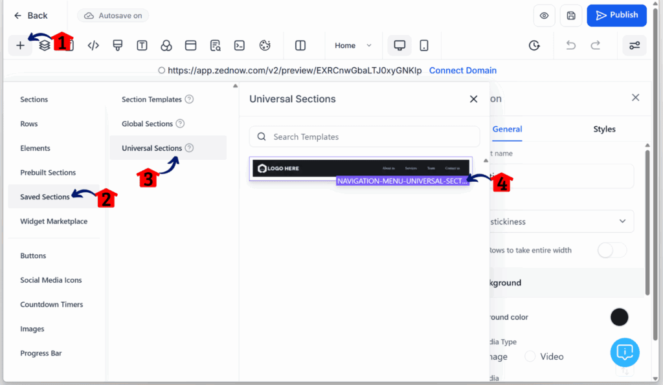Click the undo arrow icon
The height and width of the screenshot is (385, 663).
pyautogui.click(x=571, y=45)
